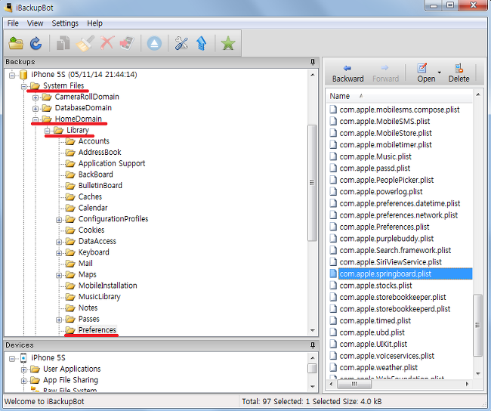Select com.apple.weather.plist file

378,367
